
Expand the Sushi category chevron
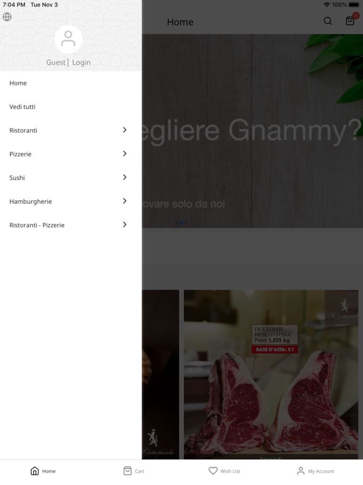click(x=125, y=177)
